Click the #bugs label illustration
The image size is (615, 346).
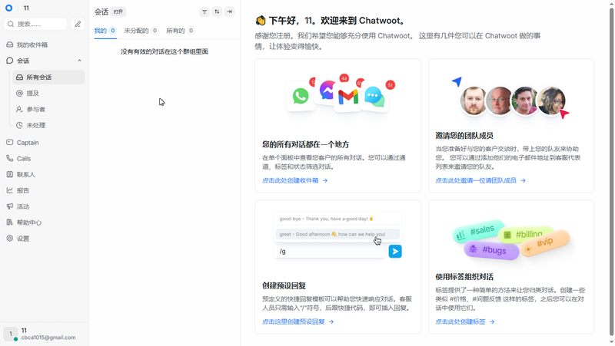pyautogui.click(x=491, y=249)
